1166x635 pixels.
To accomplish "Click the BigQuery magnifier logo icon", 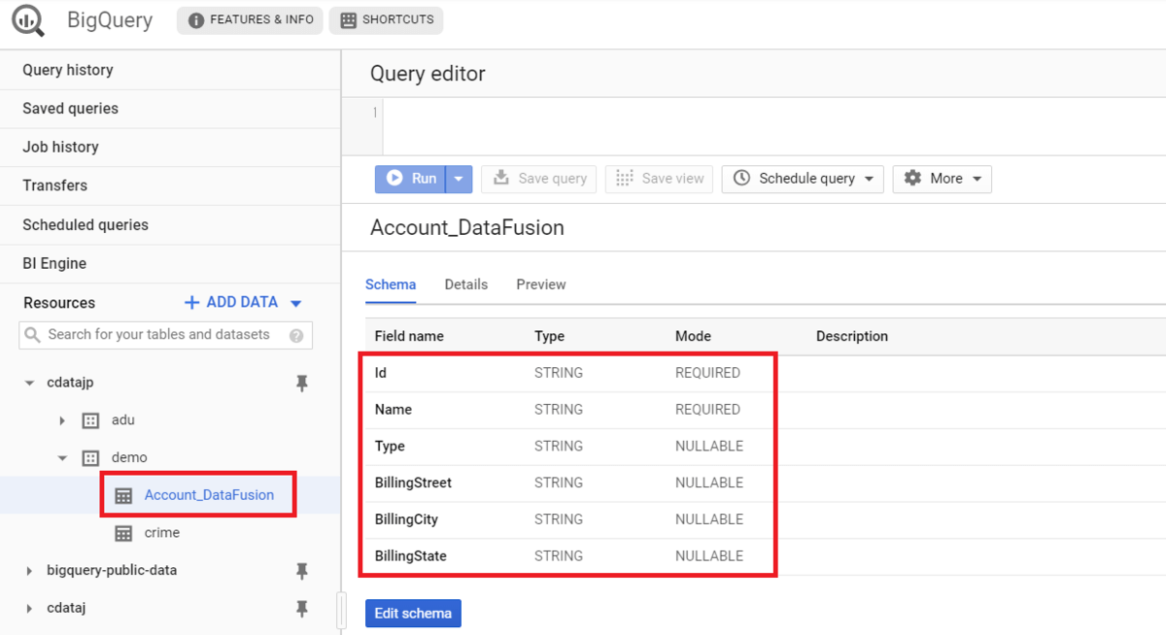I will tap(28, 20).
